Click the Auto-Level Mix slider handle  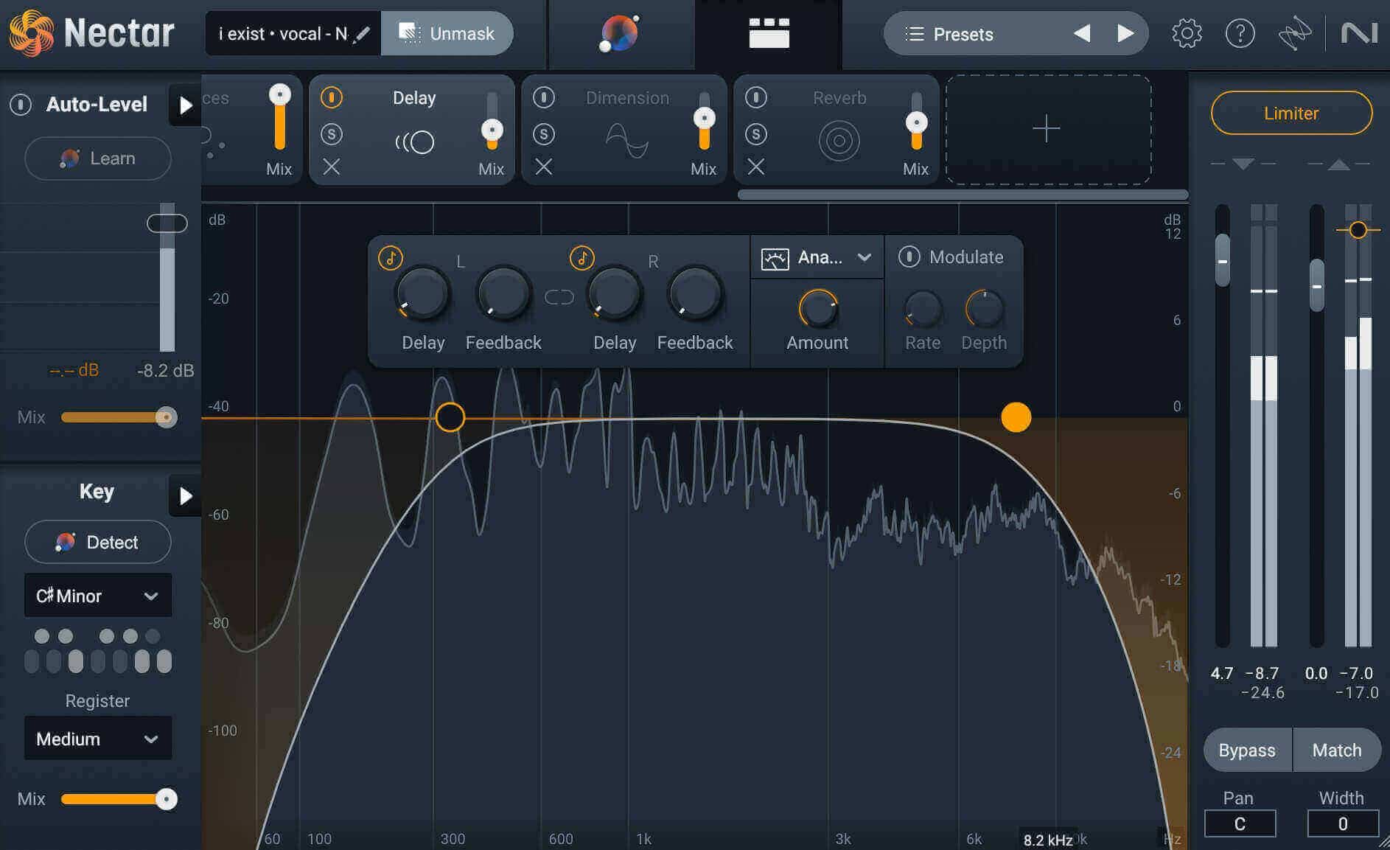(167, 417)
